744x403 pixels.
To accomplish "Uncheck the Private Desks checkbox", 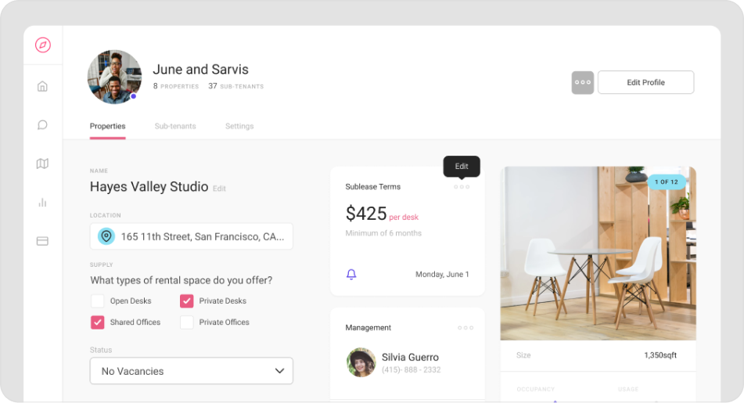I will [x=186, y=301].
